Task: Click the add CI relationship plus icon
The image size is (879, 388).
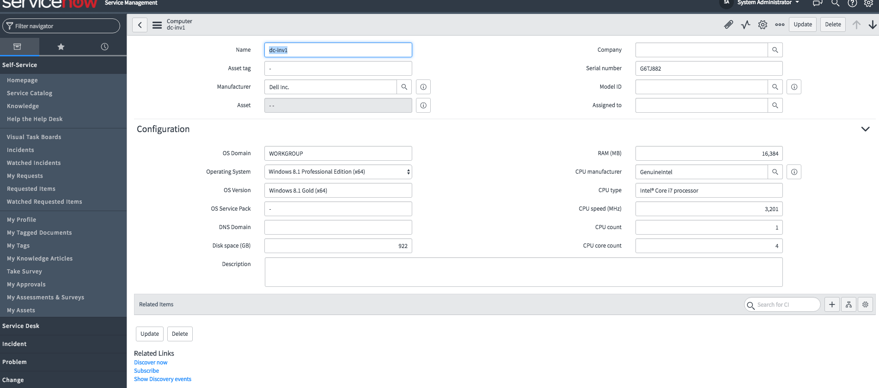Action: coord(832,304)
